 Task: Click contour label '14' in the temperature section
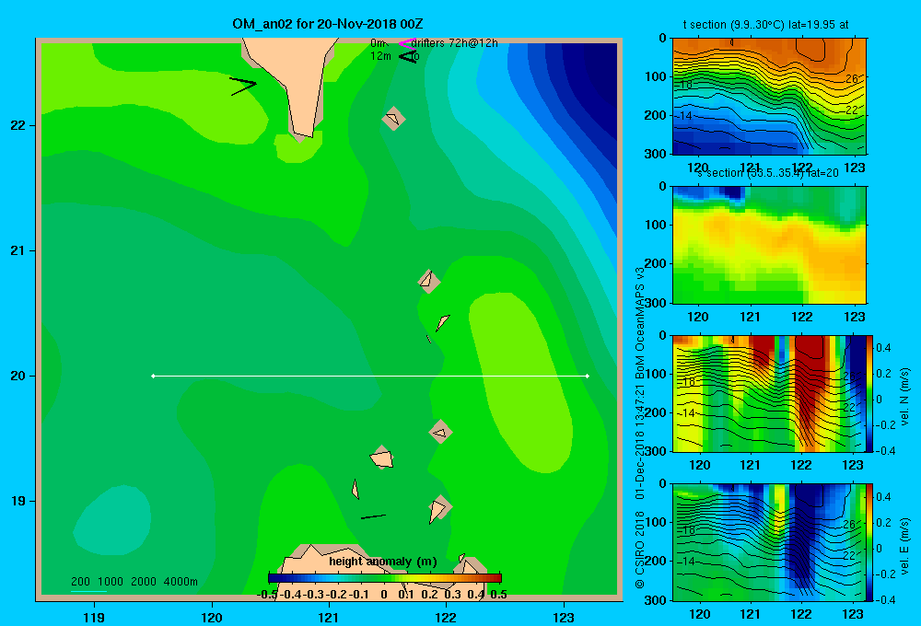[685, 116]
